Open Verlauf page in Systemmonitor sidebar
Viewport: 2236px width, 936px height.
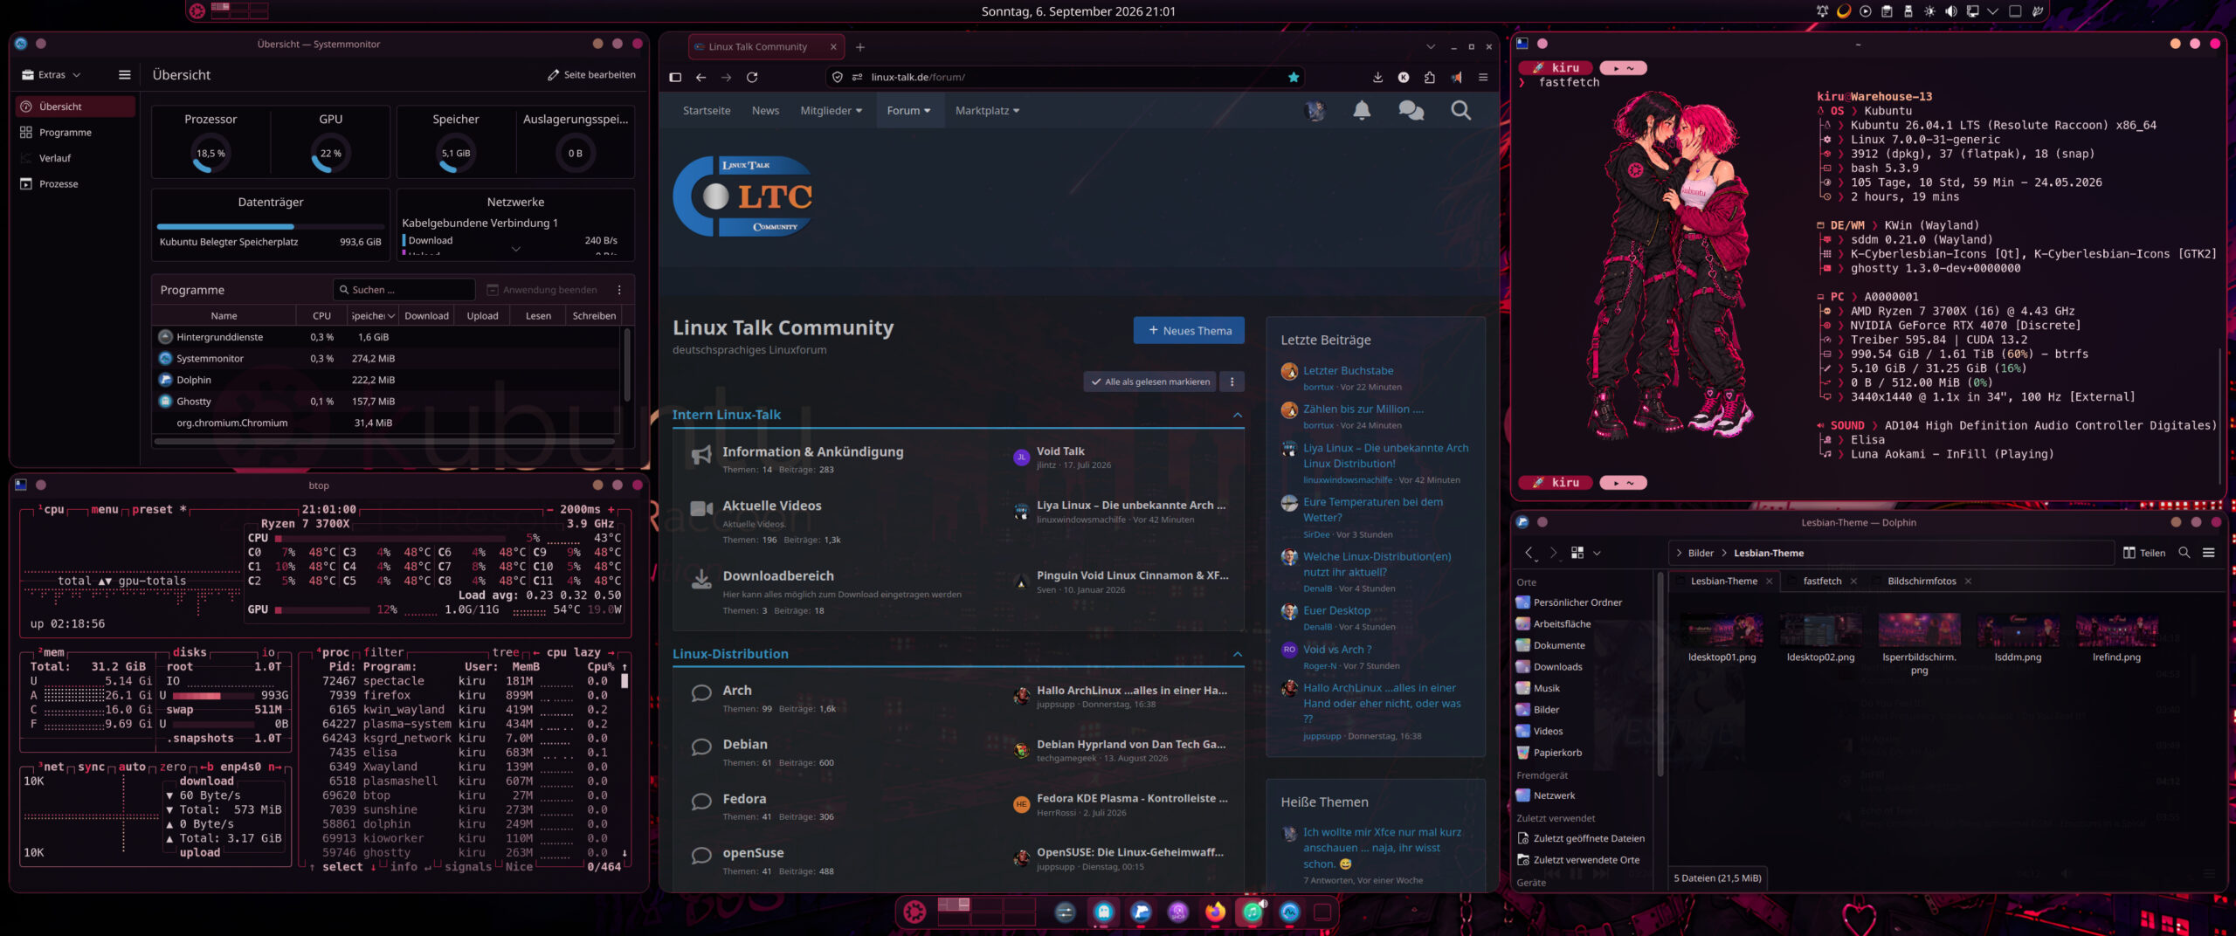click(75, 158)
